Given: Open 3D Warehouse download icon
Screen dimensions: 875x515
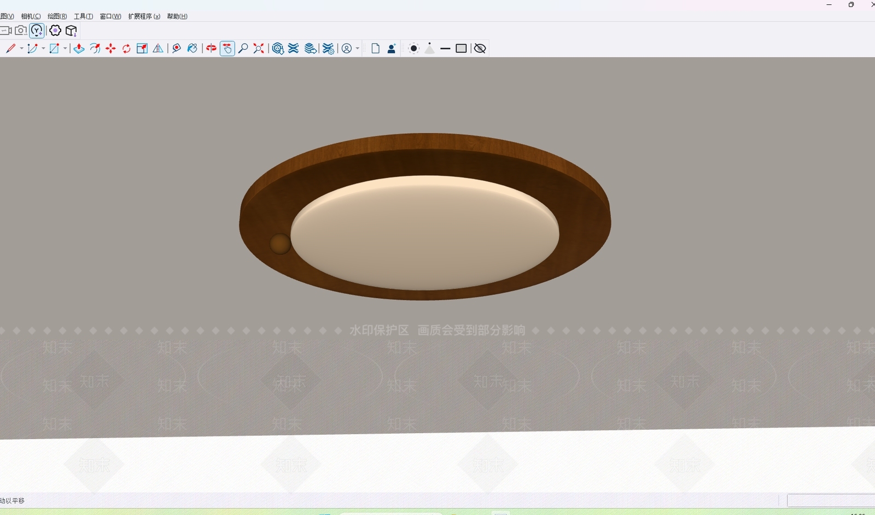Looking at the screenshot, I should coord(278,49).
